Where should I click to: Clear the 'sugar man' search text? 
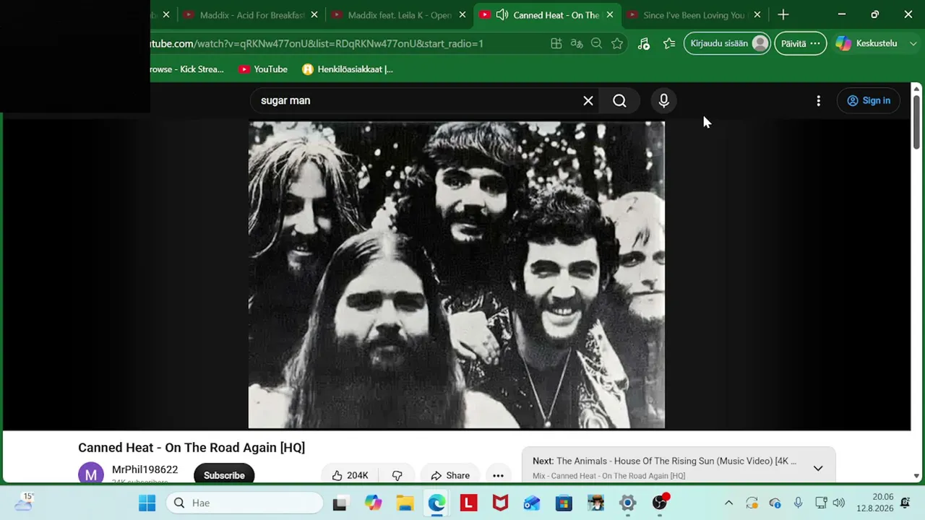(x=588, y=101)
